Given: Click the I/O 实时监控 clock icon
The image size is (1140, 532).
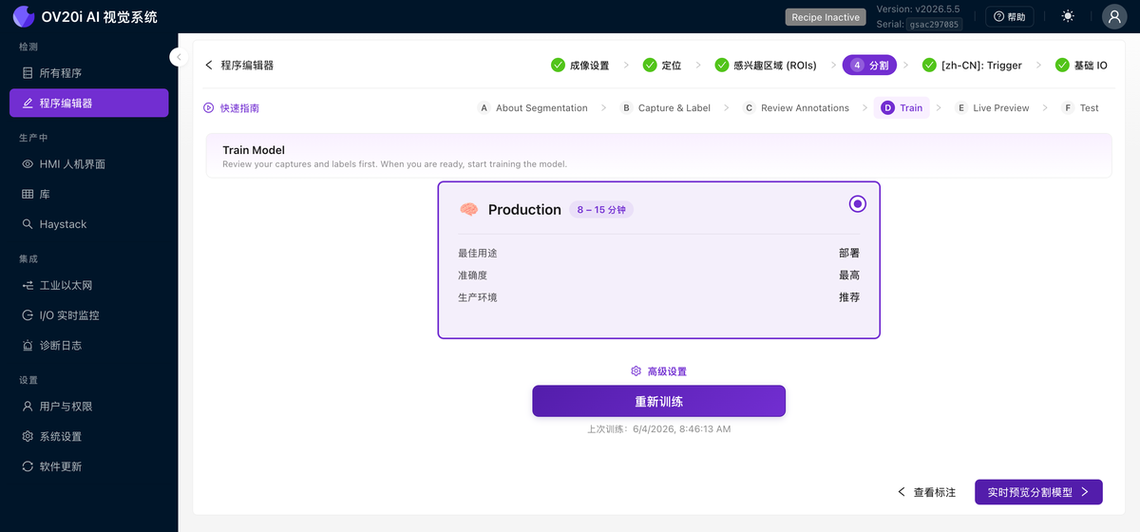Looking at the screenshot, I should 28,315.
